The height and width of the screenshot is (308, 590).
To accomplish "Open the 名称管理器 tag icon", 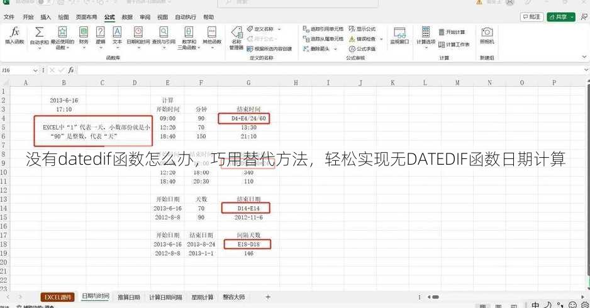I will click(237, 31).
